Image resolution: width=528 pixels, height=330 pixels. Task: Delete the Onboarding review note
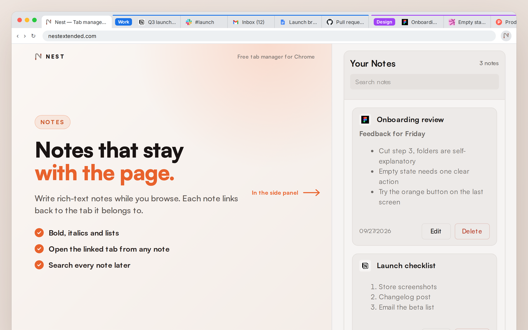(x=472, y=231)
